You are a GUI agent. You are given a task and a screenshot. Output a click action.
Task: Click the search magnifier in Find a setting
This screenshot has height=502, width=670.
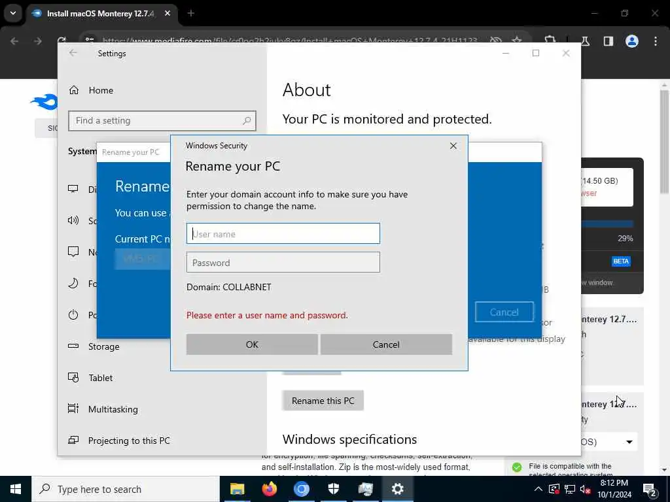[x=247, y=121]
